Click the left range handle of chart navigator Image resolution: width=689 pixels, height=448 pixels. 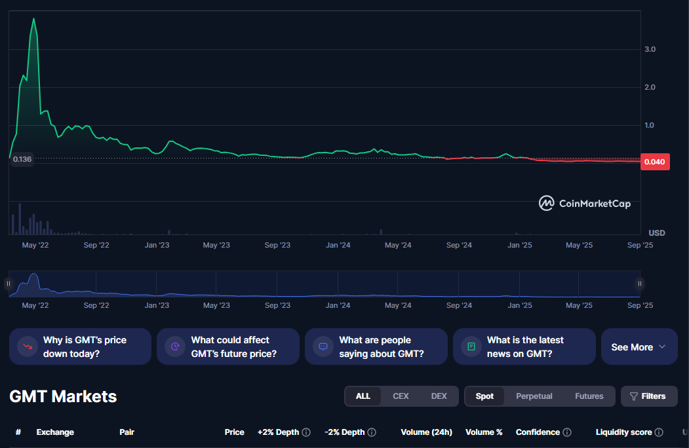coord(9,284)
